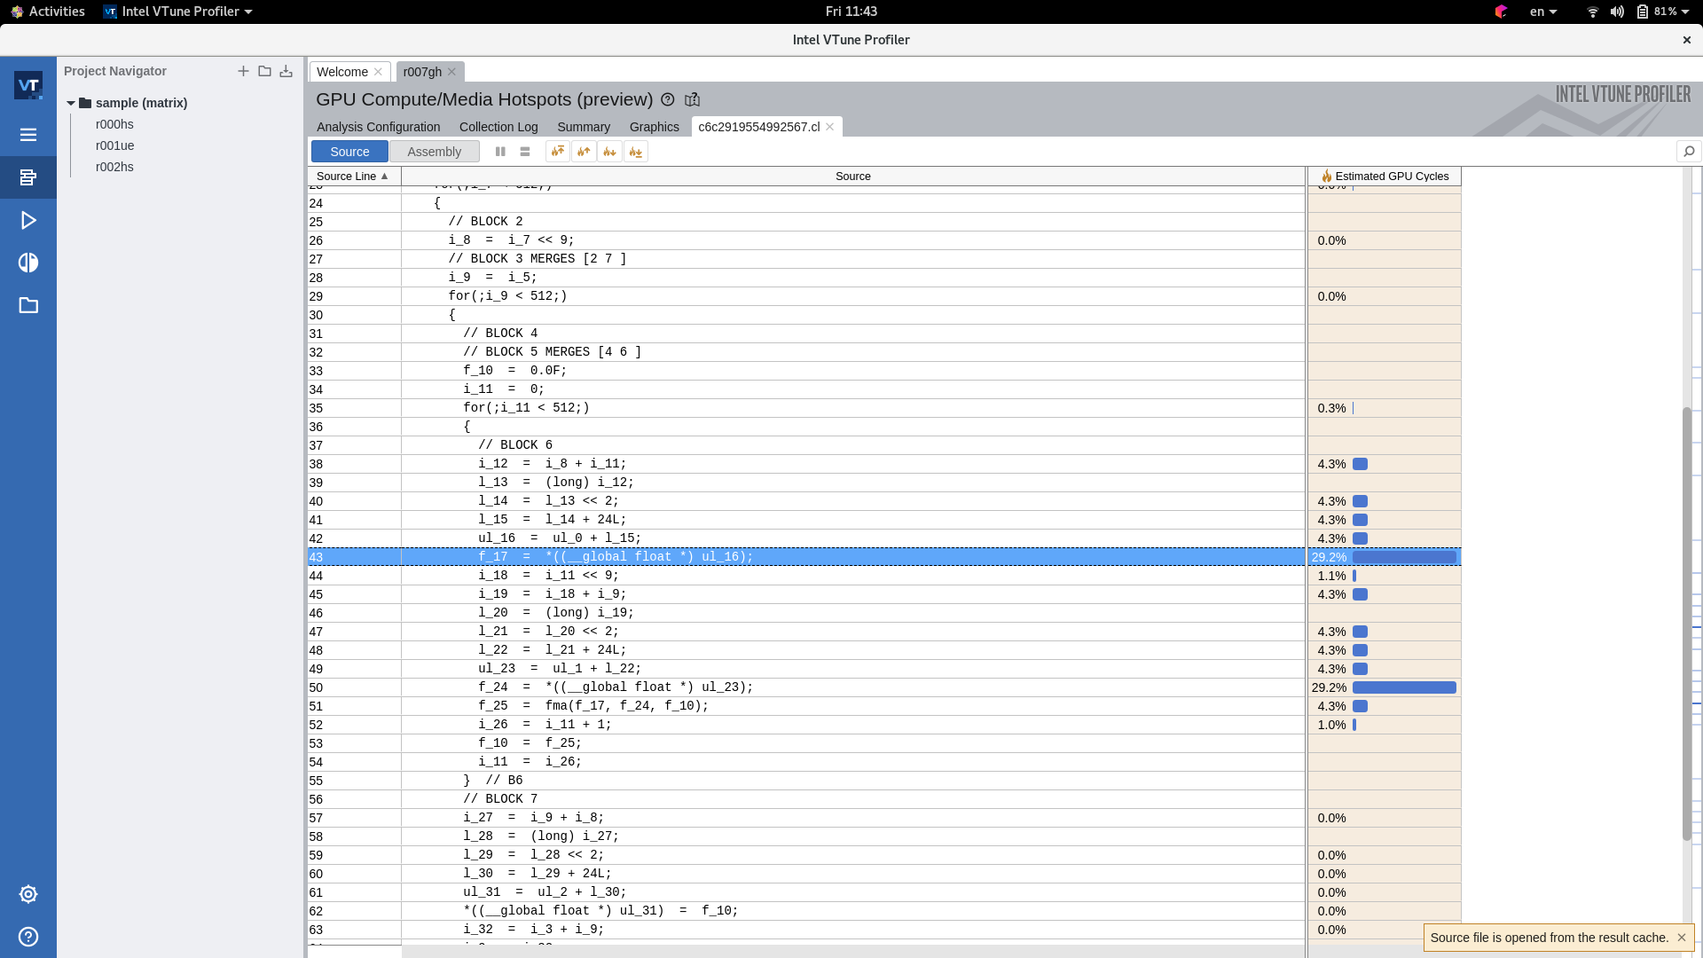
Task: Go to the smallest hotspot function
Action: [635, 152]
